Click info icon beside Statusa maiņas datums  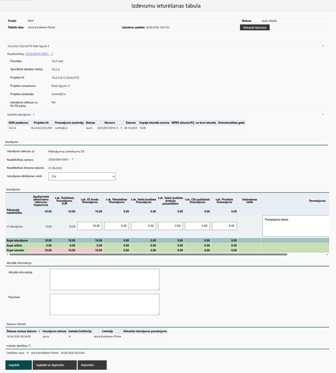39,331
